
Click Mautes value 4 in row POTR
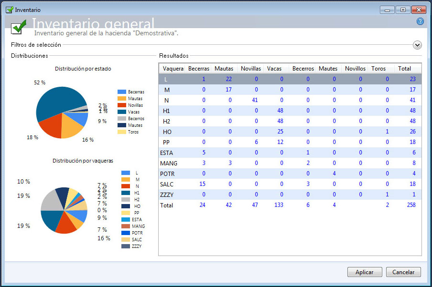(334, 174)
